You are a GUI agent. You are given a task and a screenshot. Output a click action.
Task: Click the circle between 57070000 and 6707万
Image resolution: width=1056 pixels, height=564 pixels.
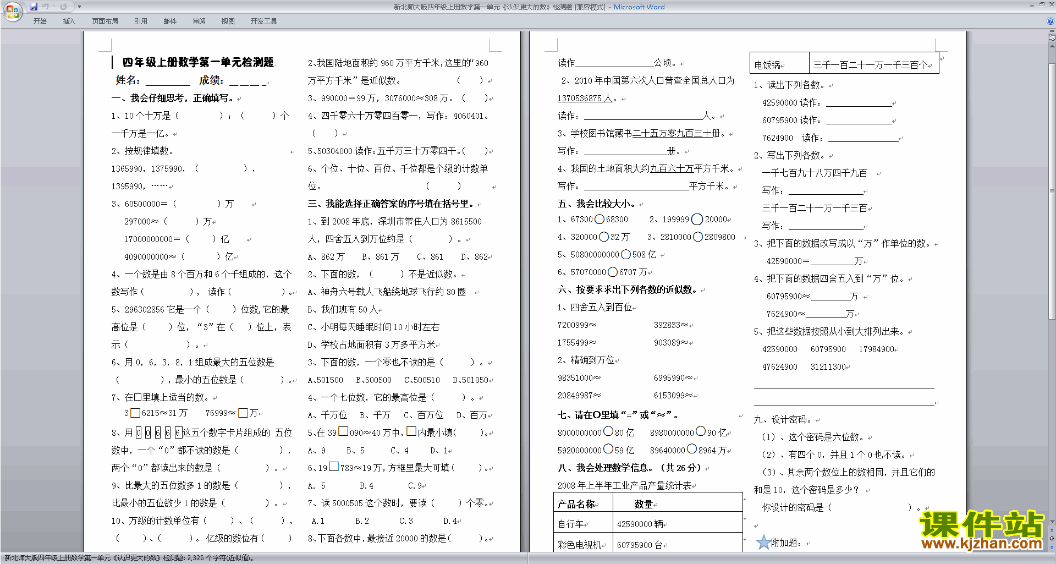click(613, 272)
